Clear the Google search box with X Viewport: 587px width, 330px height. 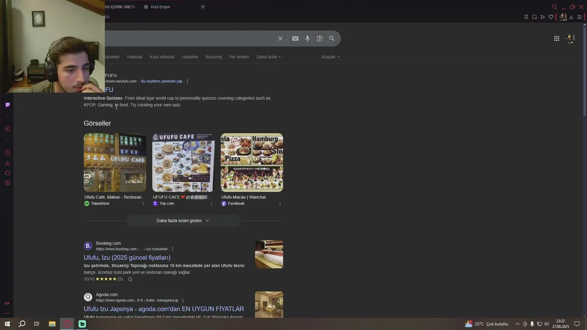[280, 38]
